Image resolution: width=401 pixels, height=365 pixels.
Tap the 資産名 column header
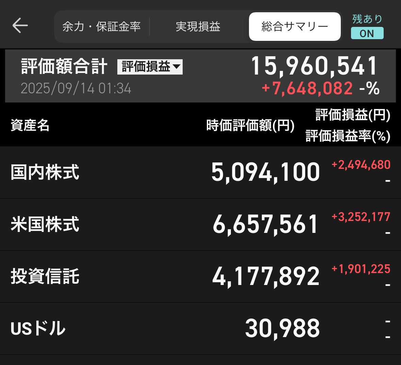pos(30,125)
